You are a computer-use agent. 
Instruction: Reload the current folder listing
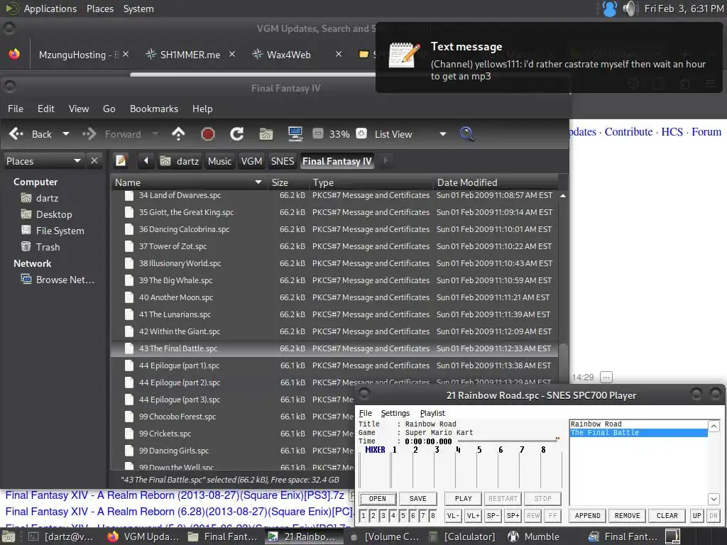click(237, 134)
